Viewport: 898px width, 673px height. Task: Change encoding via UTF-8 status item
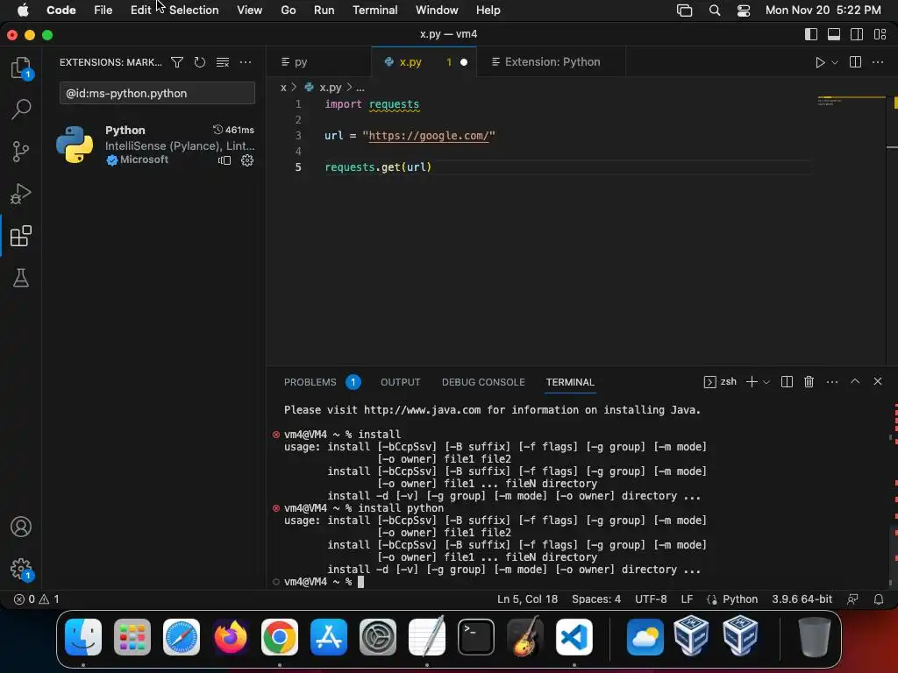651,599
